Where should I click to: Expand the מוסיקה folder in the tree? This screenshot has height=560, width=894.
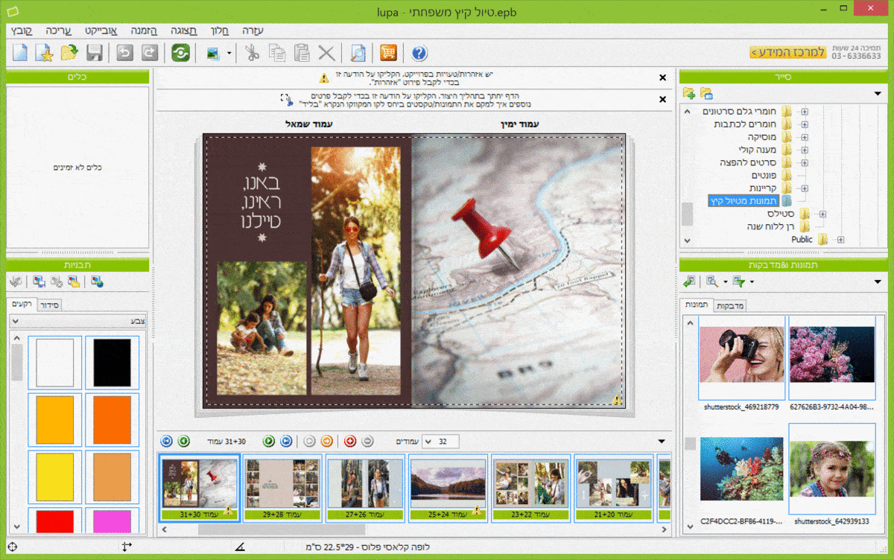[x=804, y=138]
